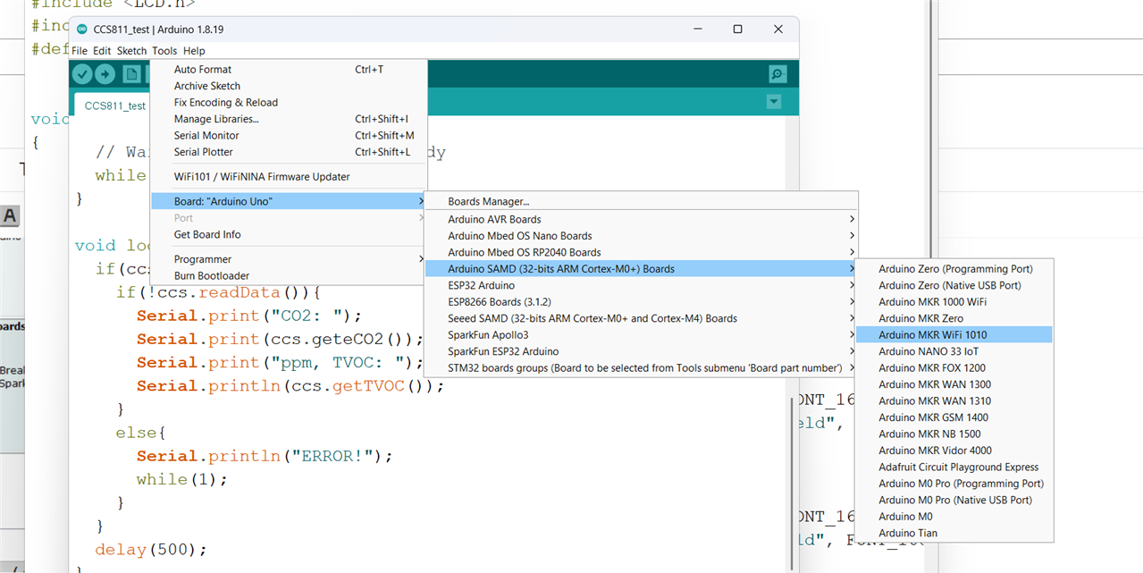Open the Edit menu

tap(102, 51)
